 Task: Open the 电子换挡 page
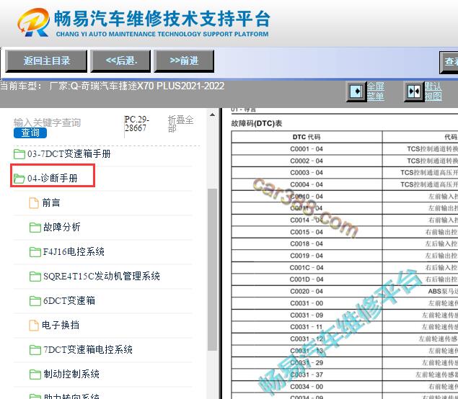61,325
